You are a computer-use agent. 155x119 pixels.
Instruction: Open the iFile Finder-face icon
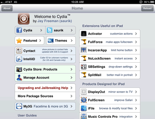point(84,108)
